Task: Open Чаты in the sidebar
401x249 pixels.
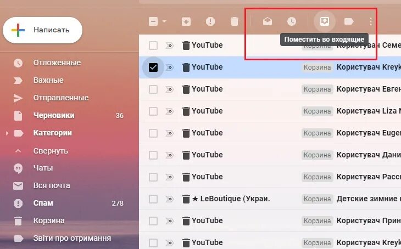Action: [43, 168]
